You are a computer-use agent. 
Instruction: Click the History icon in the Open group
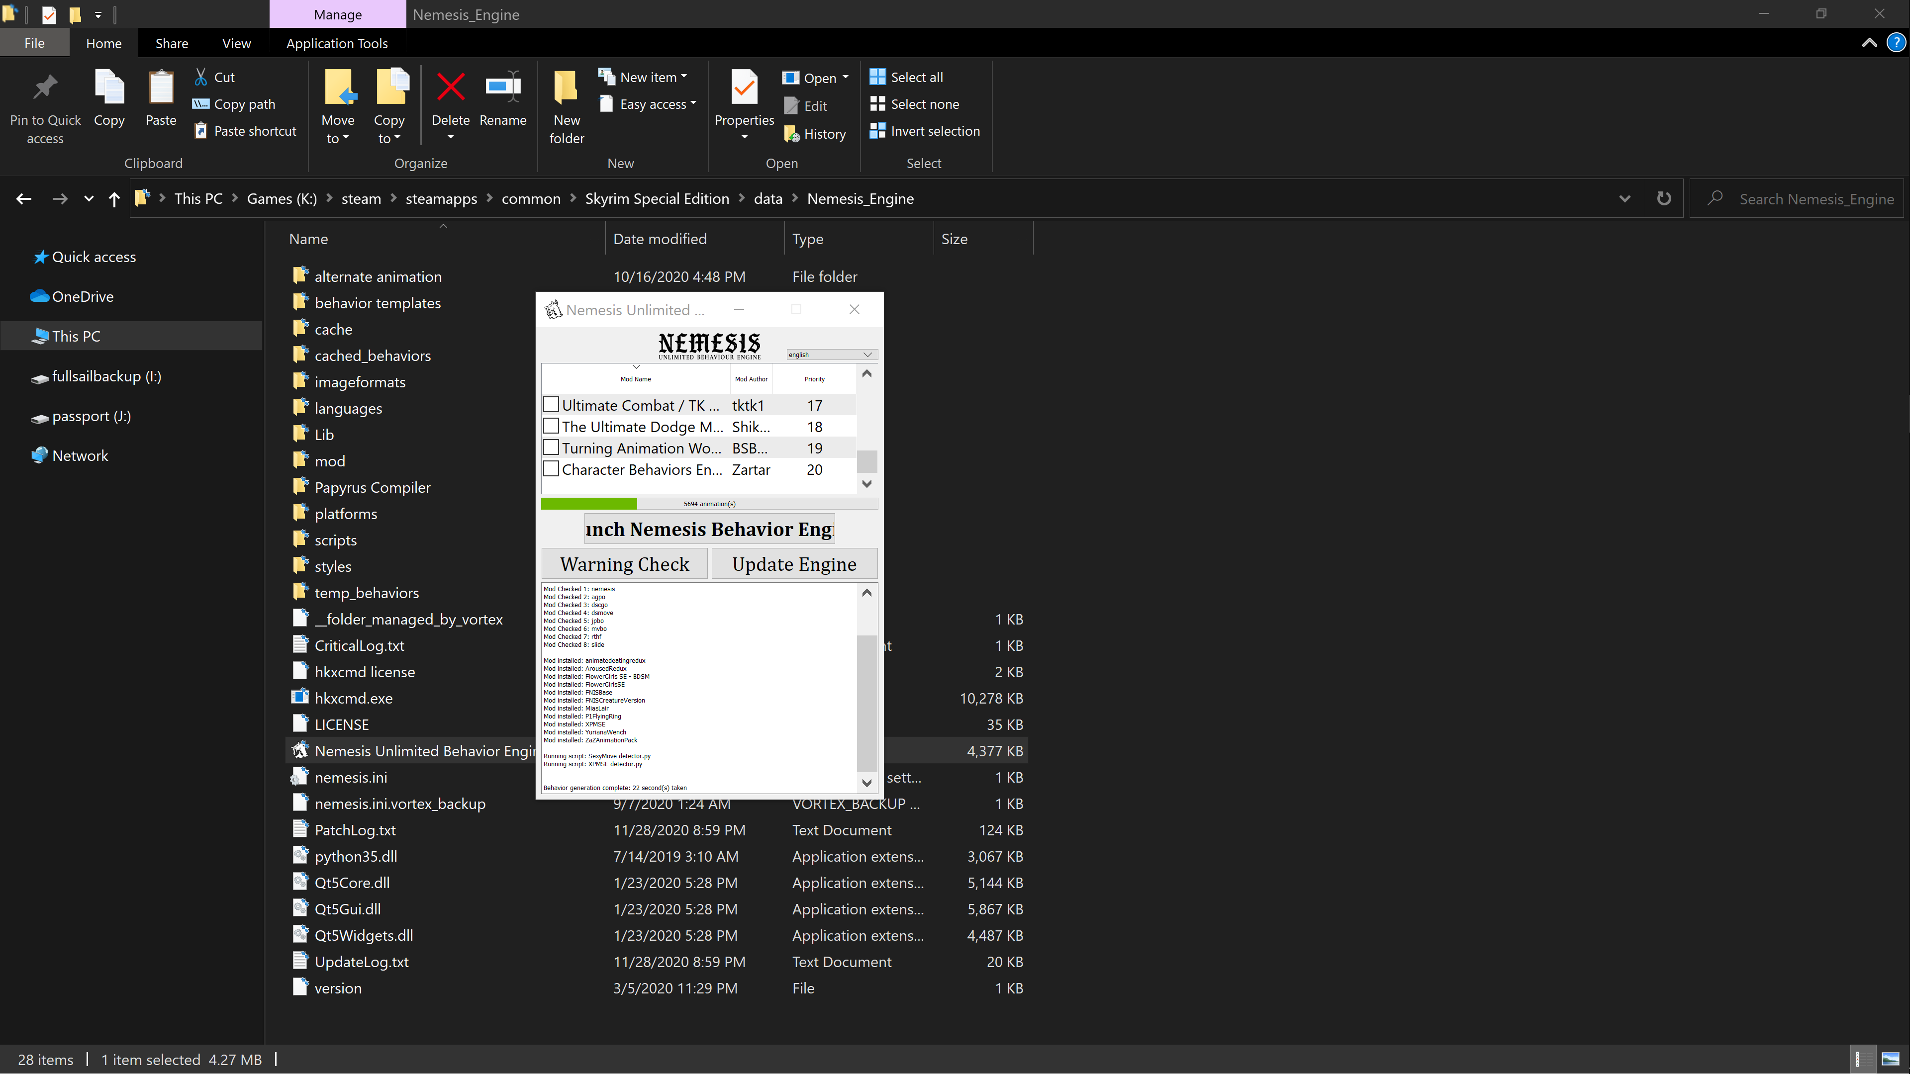tap(791, 134)
